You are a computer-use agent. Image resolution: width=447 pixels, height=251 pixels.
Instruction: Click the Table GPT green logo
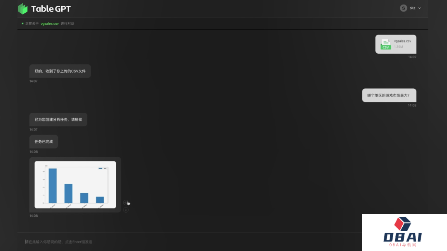pos(23,9)
